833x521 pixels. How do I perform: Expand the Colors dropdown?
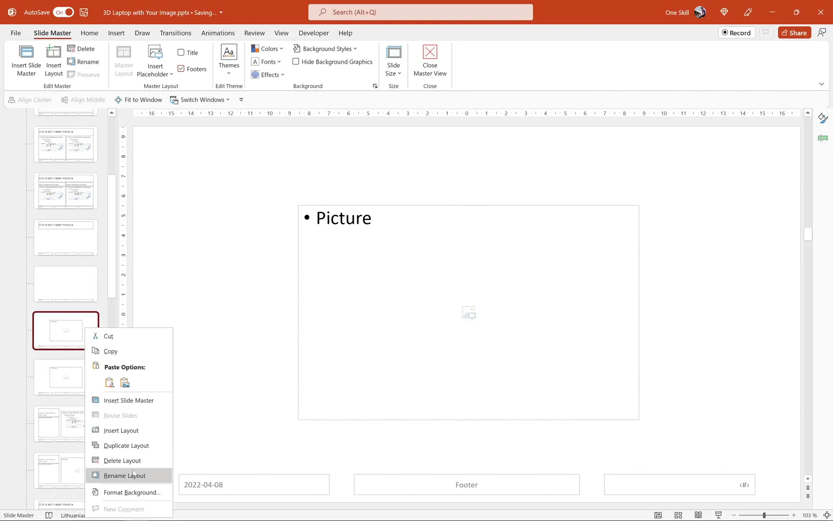tap(267, 49)
